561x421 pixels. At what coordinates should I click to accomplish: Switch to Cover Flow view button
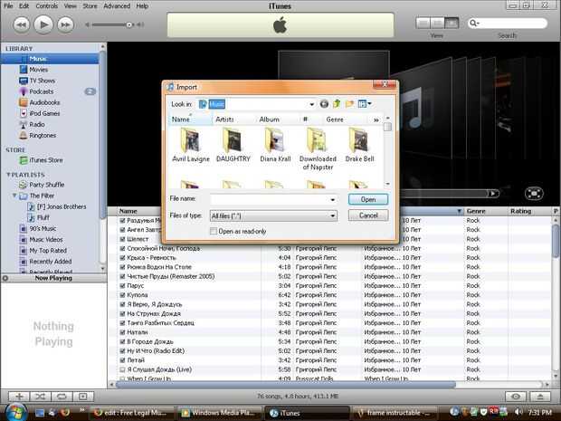pos(452,24)
